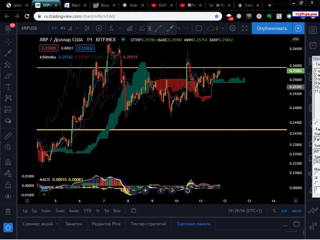Open the pattern drawing tools

[x=8, y=98]
